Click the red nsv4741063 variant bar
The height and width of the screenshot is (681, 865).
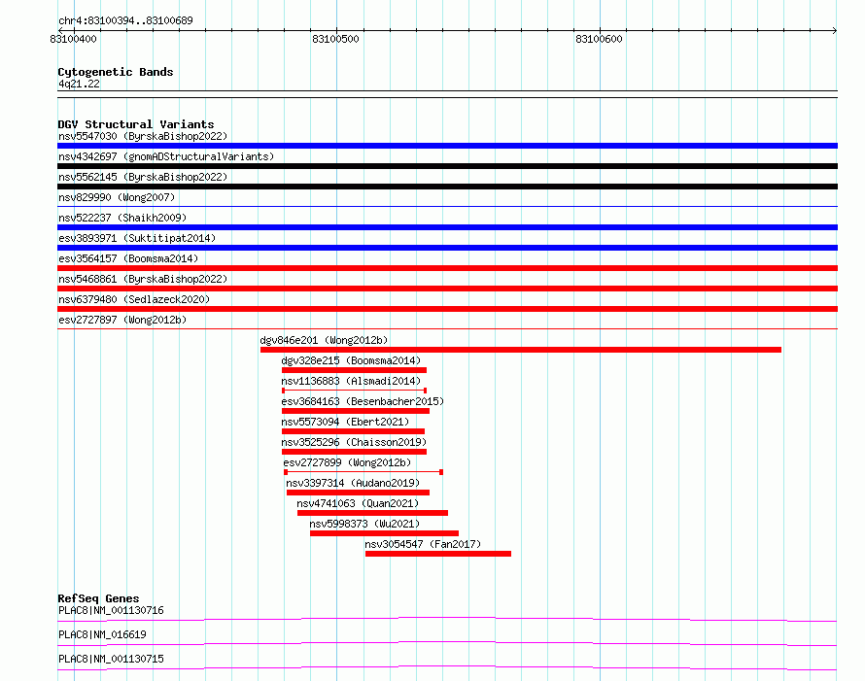[x=372, y=513]
